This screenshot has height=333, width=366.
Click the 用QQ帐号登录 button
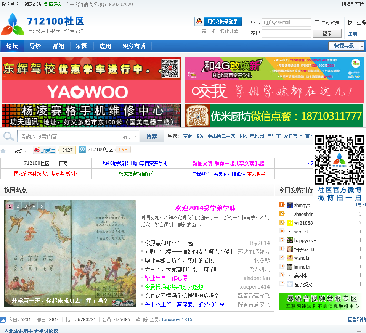(x=218, y=21)
